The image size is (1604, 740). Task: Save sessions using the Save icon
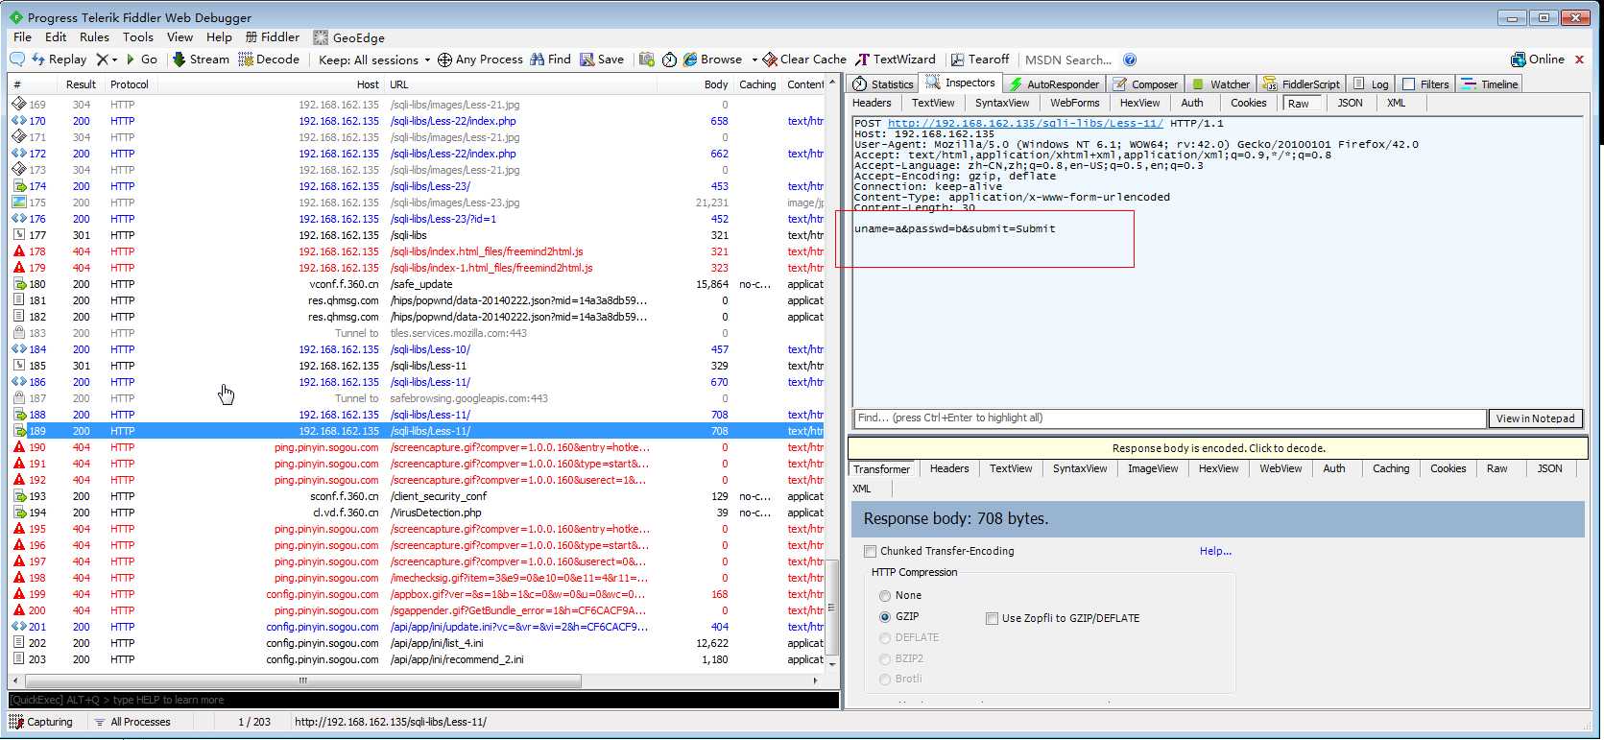tap(602, 60)
